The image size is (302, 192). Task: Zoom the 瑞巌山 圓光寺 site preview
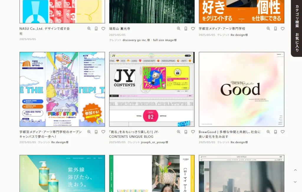[x=179, y=29]
